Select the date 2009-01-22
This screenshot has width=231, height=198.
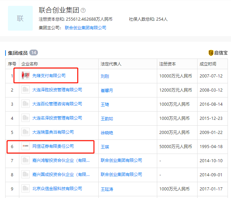pyautogui.click(x=211, y=132)
